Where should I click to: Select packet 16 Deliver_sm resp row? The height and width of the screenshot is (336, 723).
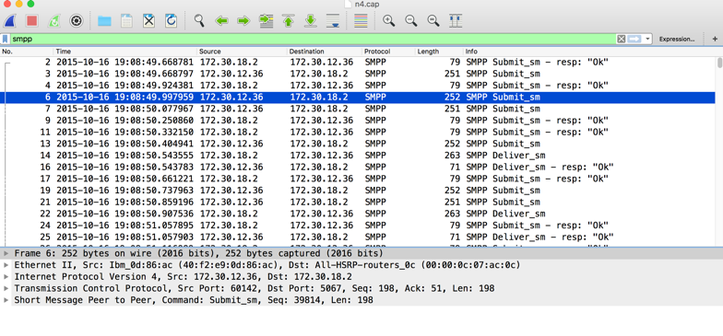coord(359,168)
